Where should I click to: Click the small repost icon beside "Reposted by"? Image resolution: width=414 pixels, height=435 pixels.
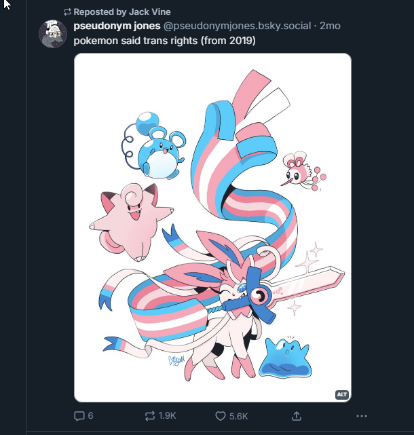coord(67,12)
